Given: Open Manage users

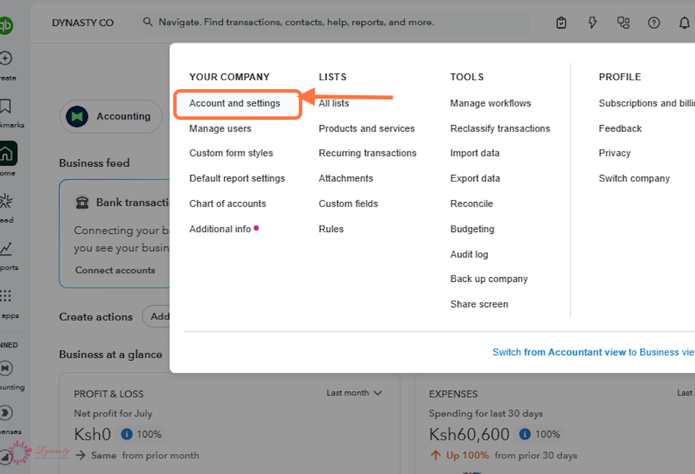Looking at the screenshot, I should coord(220,128).
